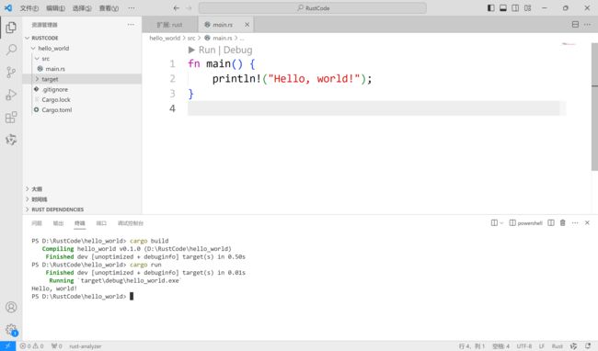Open the Selection menu
The image size is (598, 351).
click(82, 8)
